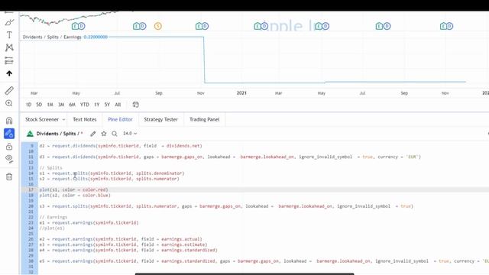489x275 pixels.
Task: Open the Go to date icon
Action: (135, 105)
